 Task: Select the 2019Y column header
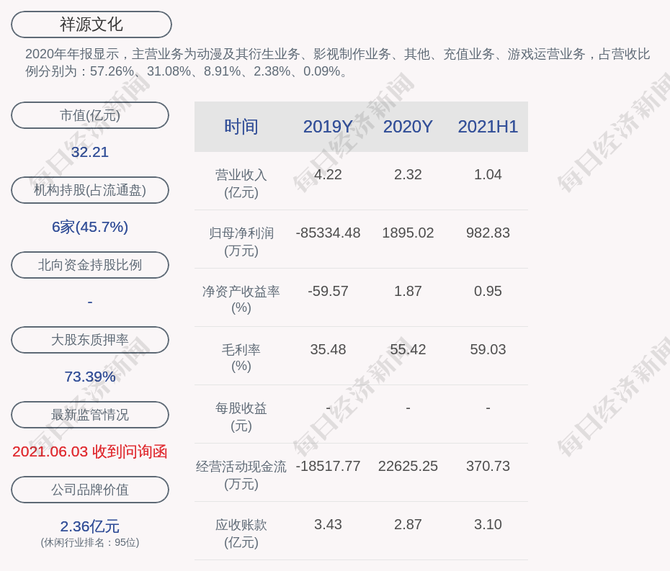(x=328, y=127)
